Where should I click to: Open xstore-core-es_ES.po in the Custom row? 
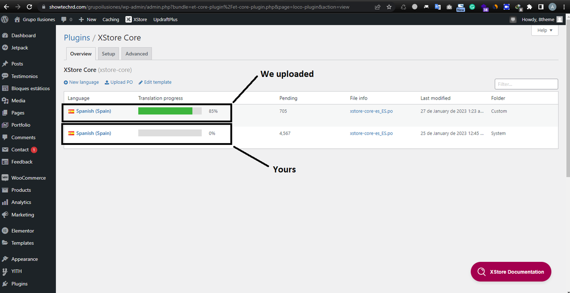click(371, 111)
